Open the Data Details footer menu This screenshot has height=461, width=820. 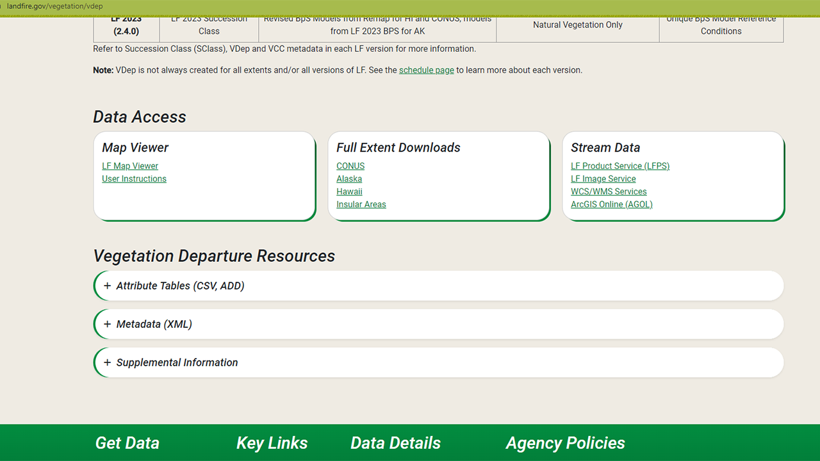[x=395, y=442]
